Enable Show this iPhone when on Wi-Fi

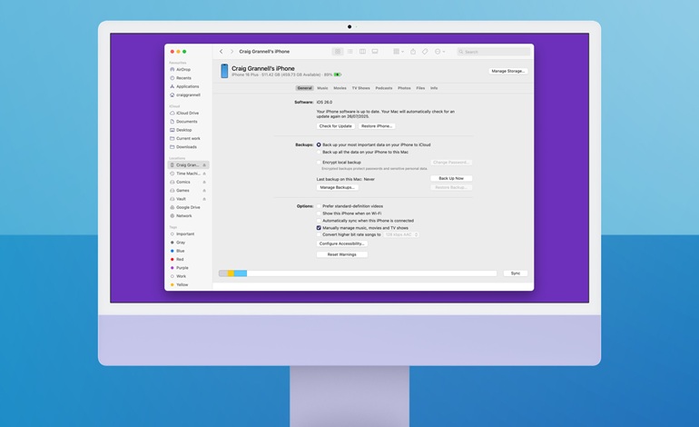click(x=319, y=213)
